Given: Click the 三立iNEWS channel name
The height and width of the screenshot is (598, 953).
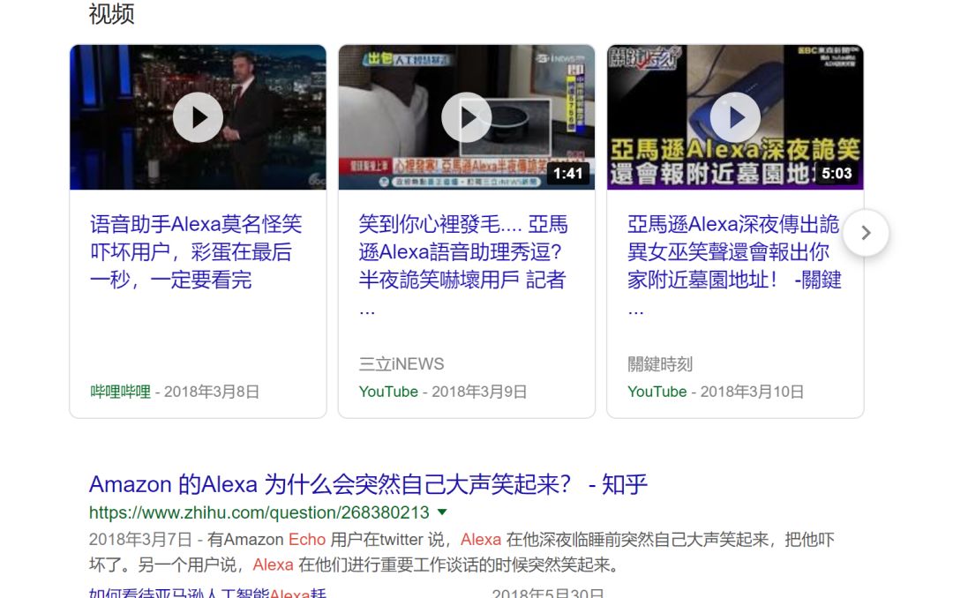Looking at the screenshot, I should pyautogui.click(x=401, y=364).
